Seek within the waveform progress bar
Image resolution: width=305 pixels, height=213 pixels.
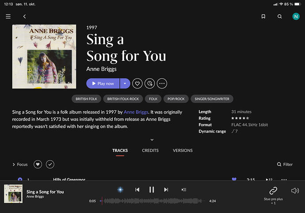click(x=152, y=201)
